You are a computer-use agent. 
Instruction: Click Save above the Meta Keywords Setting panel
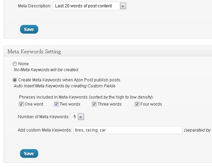pos(29,29)
